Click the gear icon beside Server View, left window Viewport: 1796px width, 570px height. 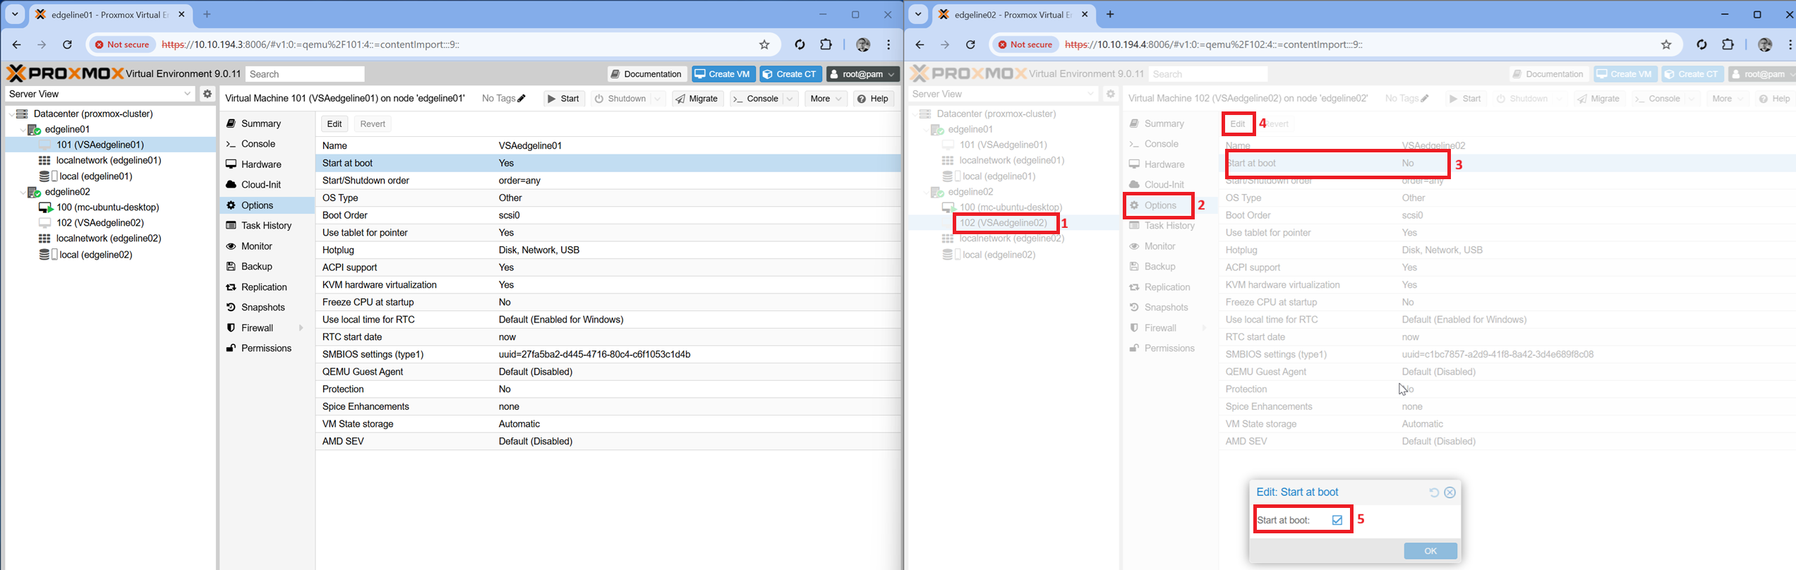tap(207, 94)
